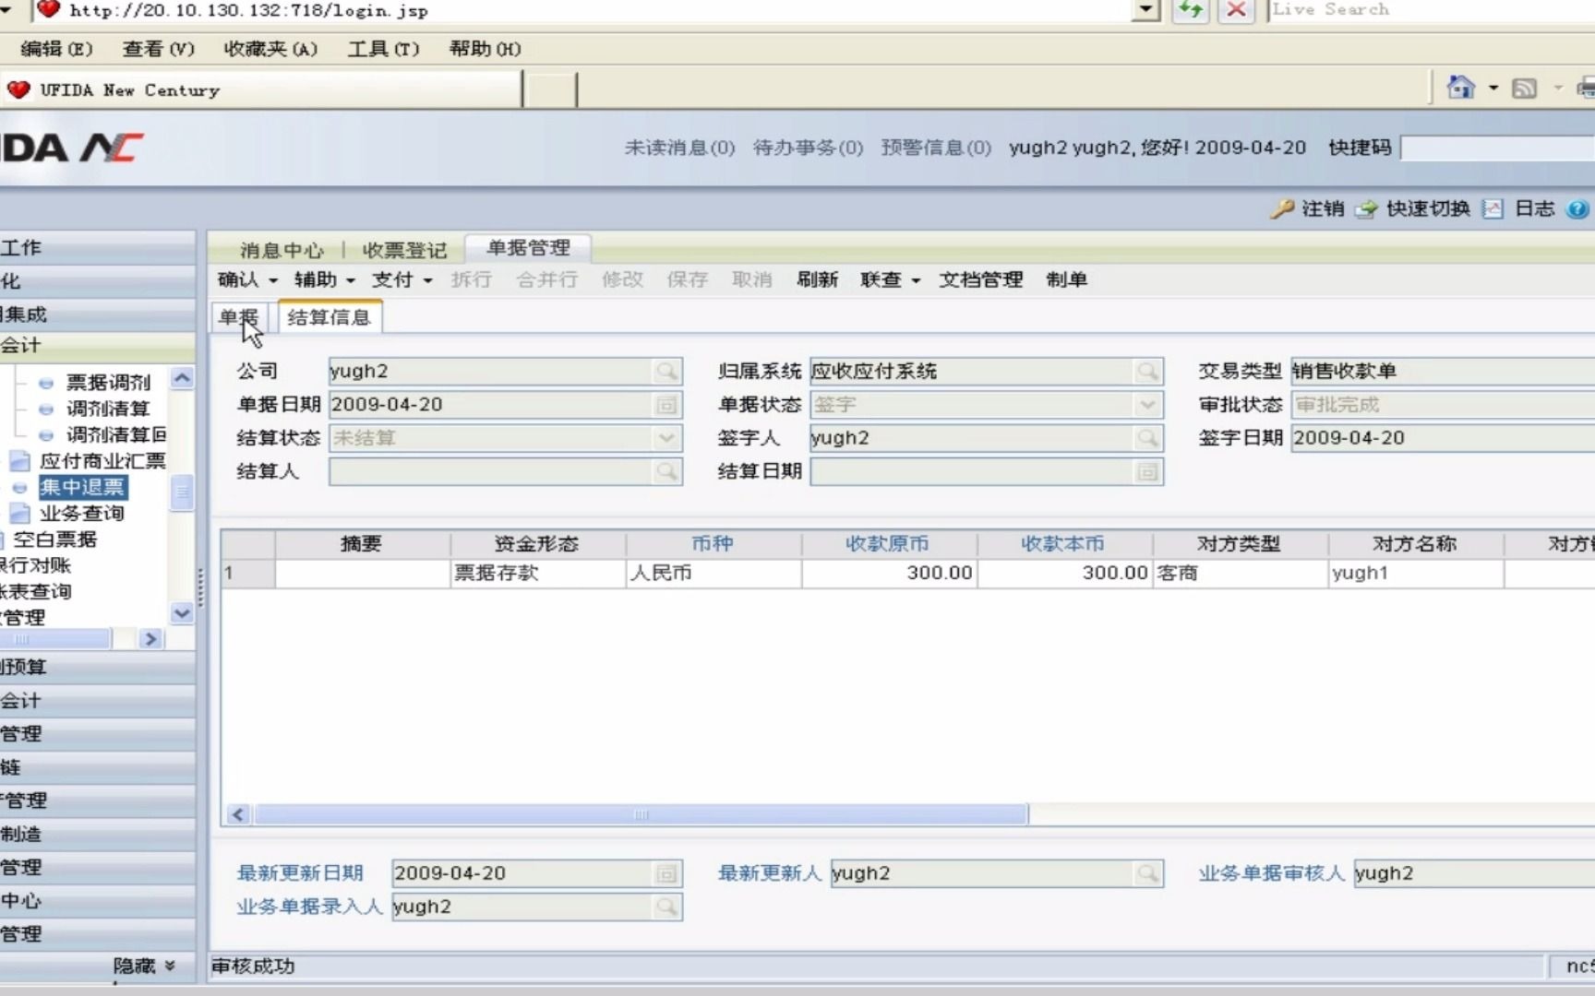Open the 收藏夹(A) menu
Screen dimensions: 1595x996
(x=270, y=49)
